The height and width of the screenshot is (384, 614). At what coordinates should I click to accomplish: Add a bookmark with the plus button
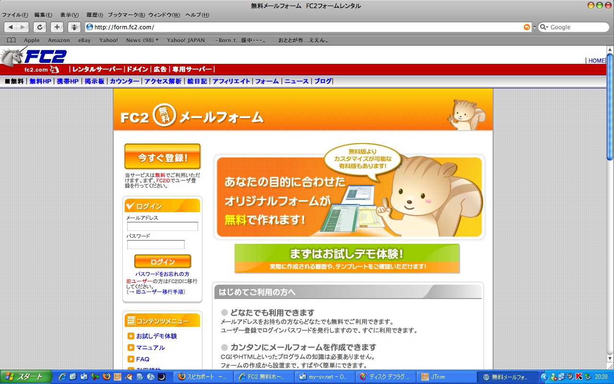click(x=57, y=27)
